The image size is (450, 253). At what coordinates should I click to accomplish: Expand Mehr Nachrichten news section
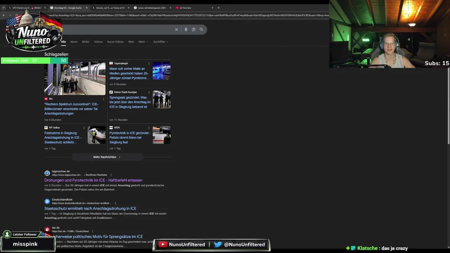(107, 157)
